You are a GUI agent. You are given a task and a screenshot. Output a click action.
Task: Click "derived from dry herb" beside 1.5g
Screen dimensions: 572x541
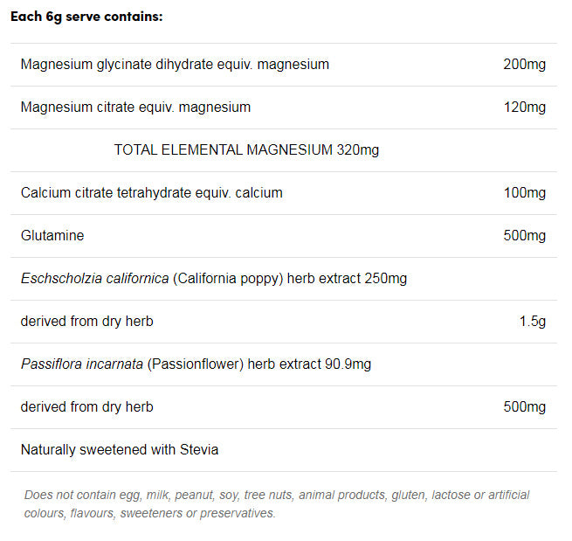click(86, 321)
